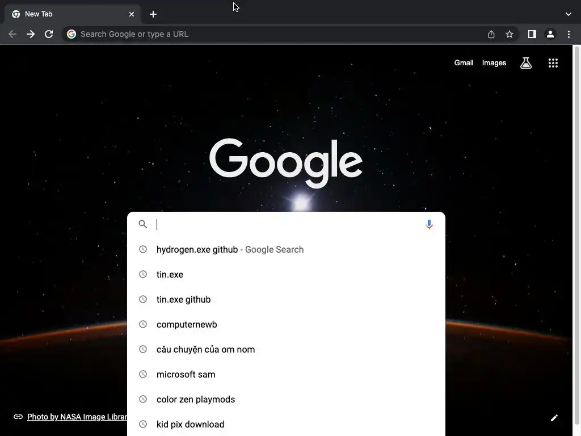This screenshot has width=581, height=436.
Task: Click the back navigation arrow
Action: pos(12,34)
